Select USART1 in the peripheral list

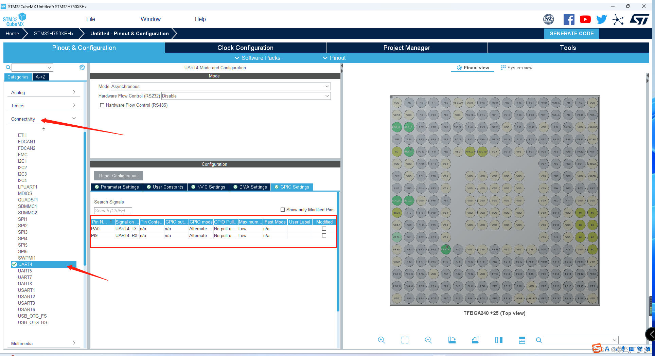pos(26,290)
